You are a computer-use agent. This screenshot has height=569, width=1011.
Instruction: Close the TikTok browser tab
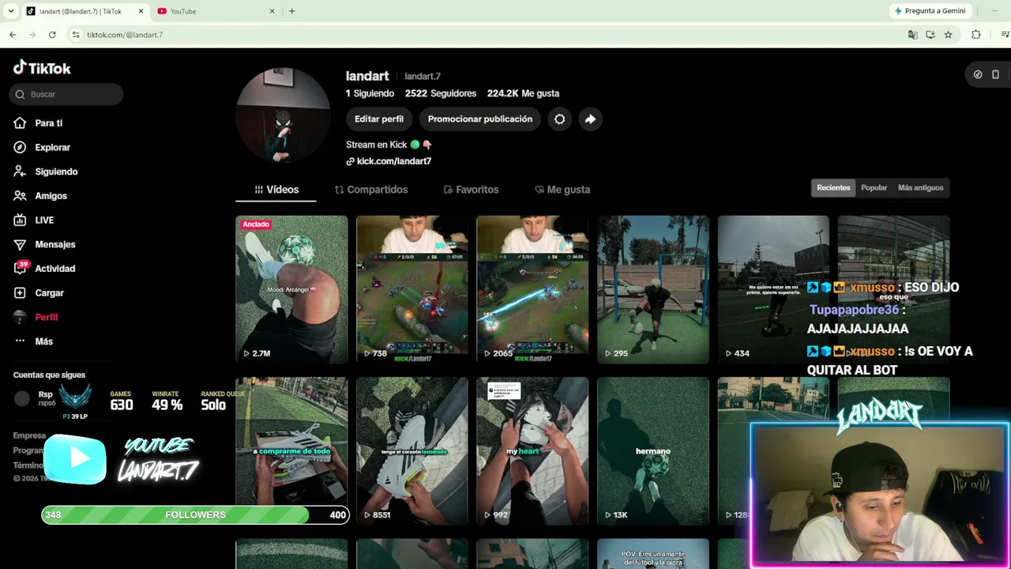coord(141,11)
